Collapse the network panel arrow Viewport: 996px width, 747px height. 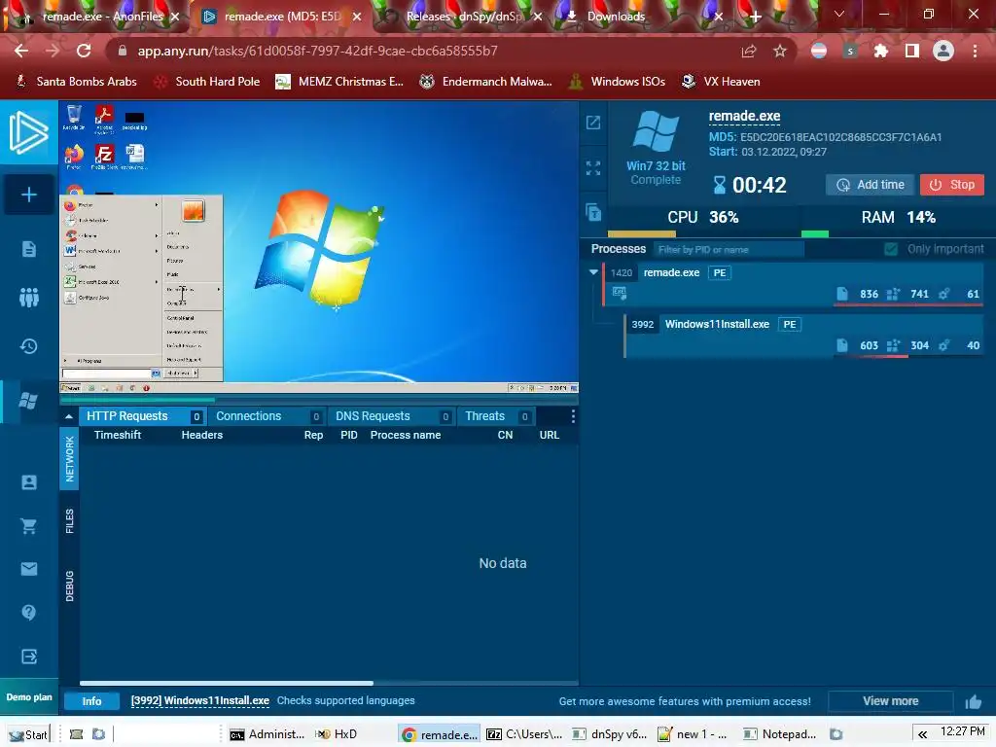coord(69,416)
